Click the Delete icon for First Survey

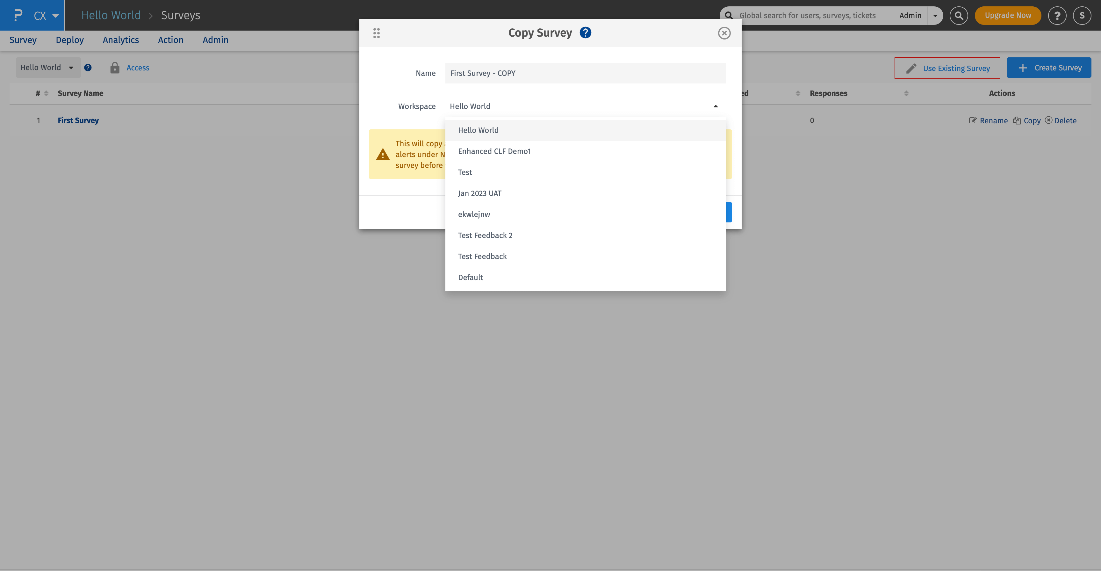pos(1049,120)
